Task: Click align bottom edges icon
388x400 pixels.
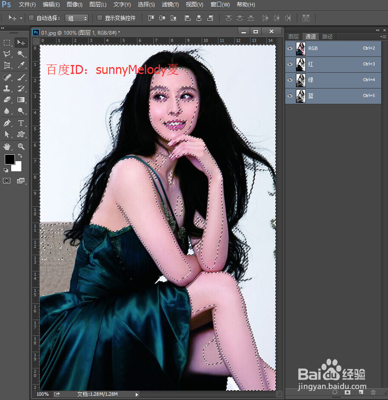Action: [x=173, y=18]
